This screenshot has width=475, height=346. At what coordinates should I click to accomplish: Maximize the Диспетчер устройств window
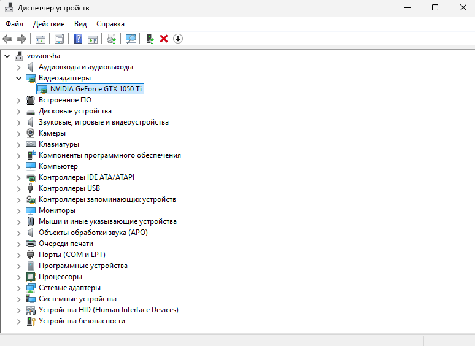(435, 7)
